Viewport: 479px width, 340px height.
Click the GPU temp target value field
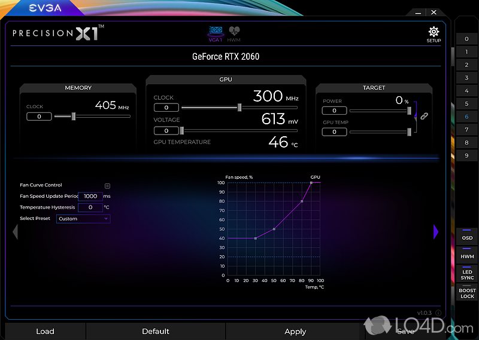click(334, 132)
